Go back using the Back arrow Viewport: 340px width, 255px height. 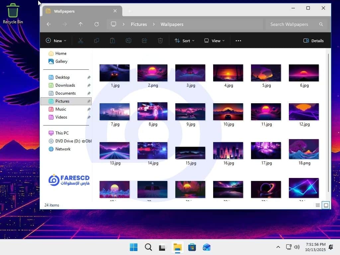click(49, 24)
